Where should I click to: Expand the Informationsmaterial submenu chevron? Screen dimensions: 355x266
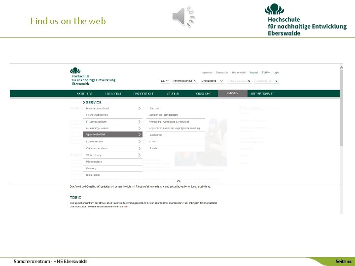[139, 108]
